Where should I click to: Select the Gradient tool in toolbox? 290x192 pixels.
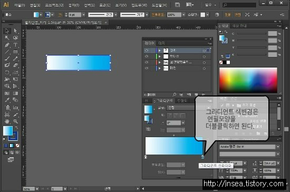[15, 93]
